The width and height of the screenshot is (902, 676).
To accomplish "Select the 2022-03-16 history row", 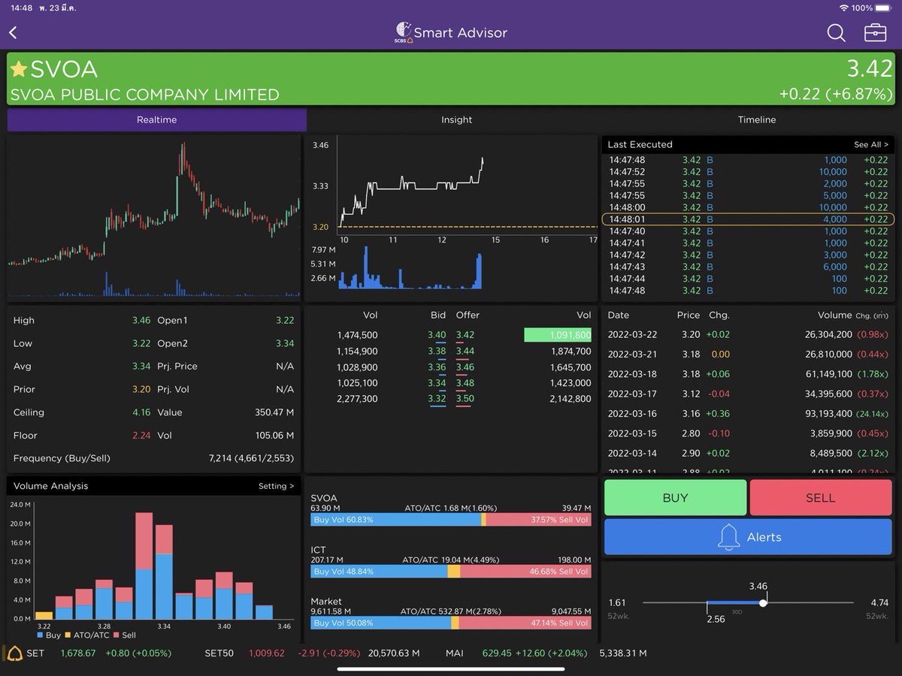I will coord(748,413).
